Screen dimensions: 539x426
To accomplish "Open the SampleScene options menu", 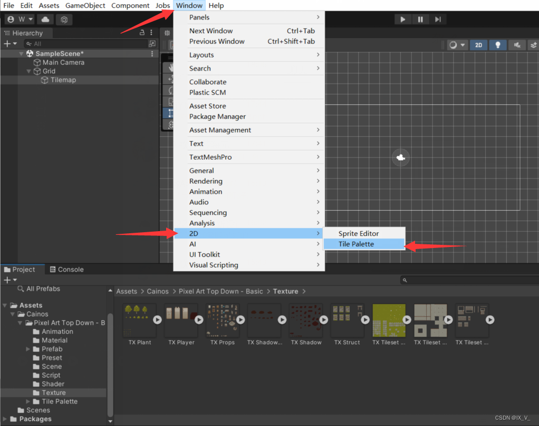I will (152, 54).
